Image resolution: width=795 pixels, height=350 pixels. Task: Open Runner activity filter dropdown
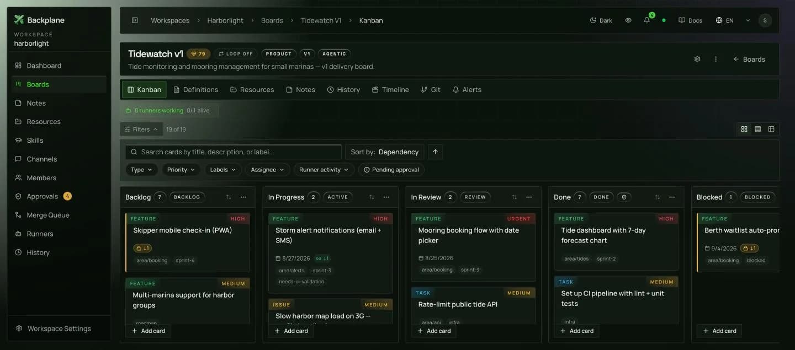click(324, 170)
